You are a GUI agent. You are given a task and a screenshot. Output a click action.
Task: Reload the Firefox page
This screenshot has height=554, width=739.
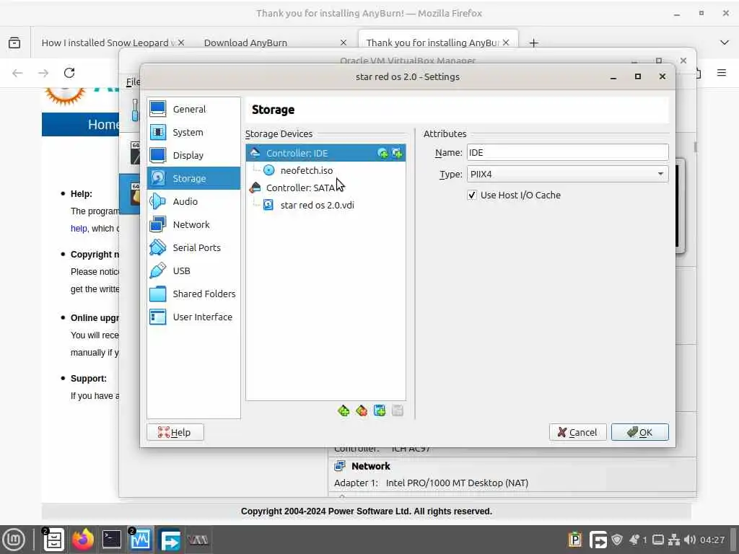pos(69,73)
